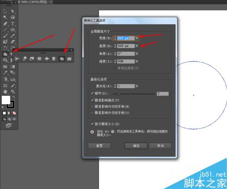Pick the Pucker tool in the flyout

point(39,59)
